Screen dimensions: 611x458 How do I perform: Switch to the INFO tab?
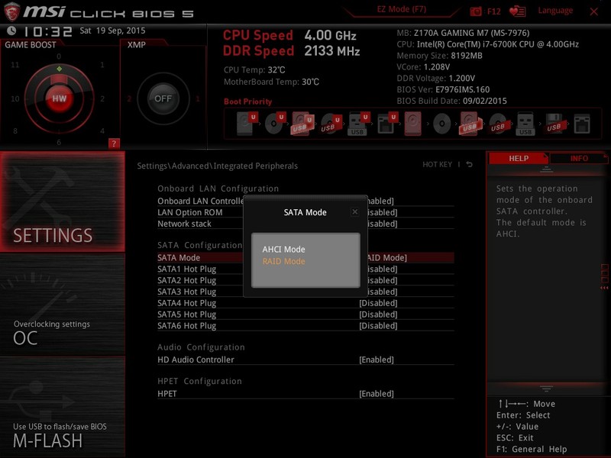click(577, 157)
